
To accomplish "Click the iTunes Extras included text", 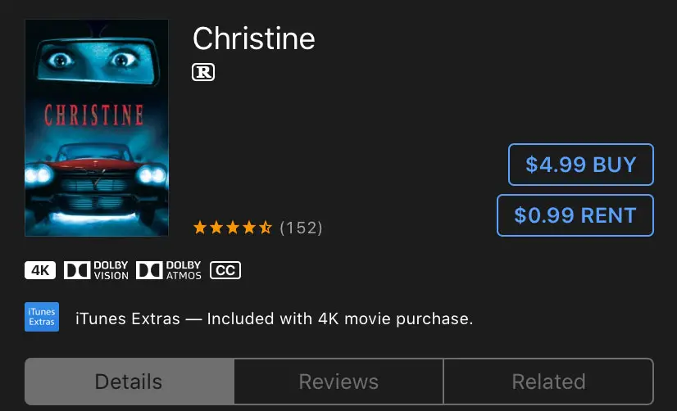I will tap(275, 318).
